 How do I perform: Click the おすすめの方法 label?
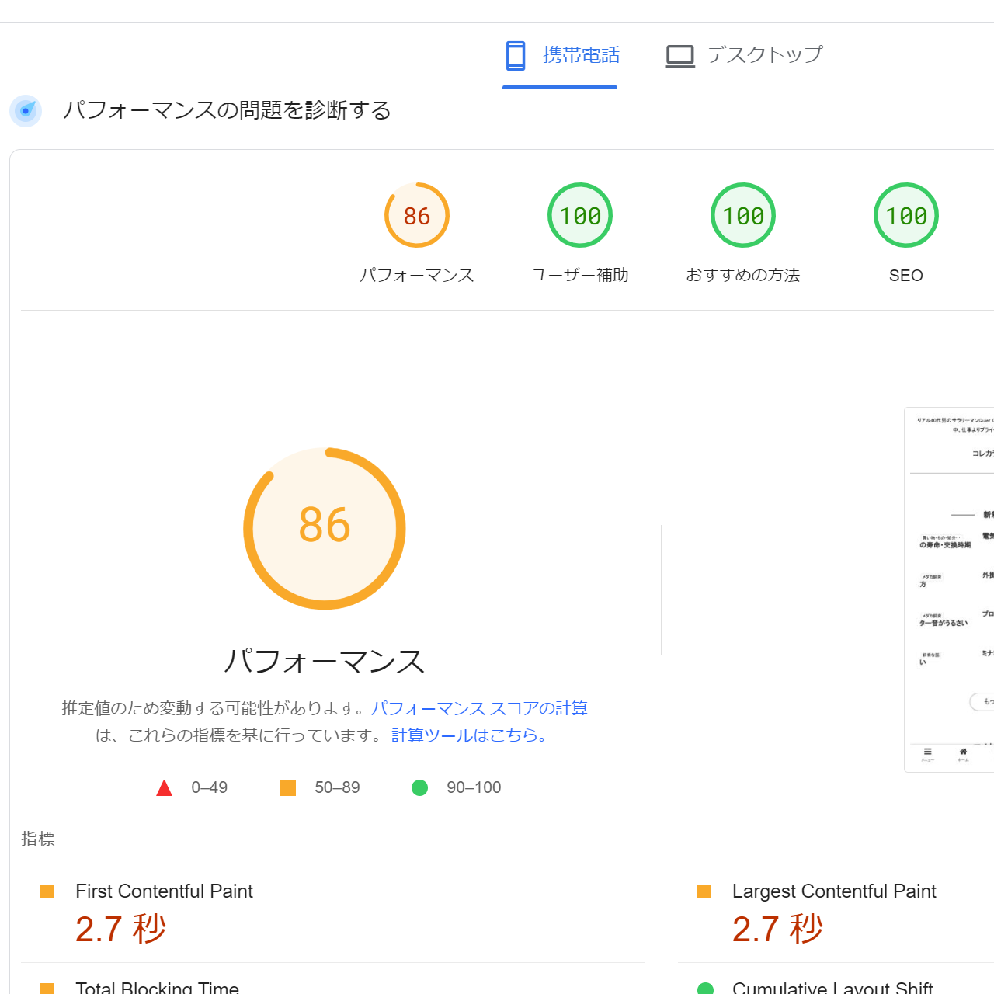point(743,275)
